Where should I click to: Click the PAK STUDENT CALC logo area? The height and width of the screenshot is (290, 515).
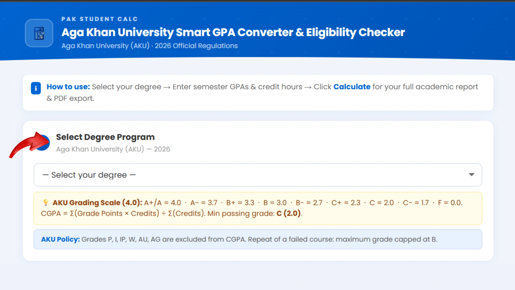pos(100,19)
